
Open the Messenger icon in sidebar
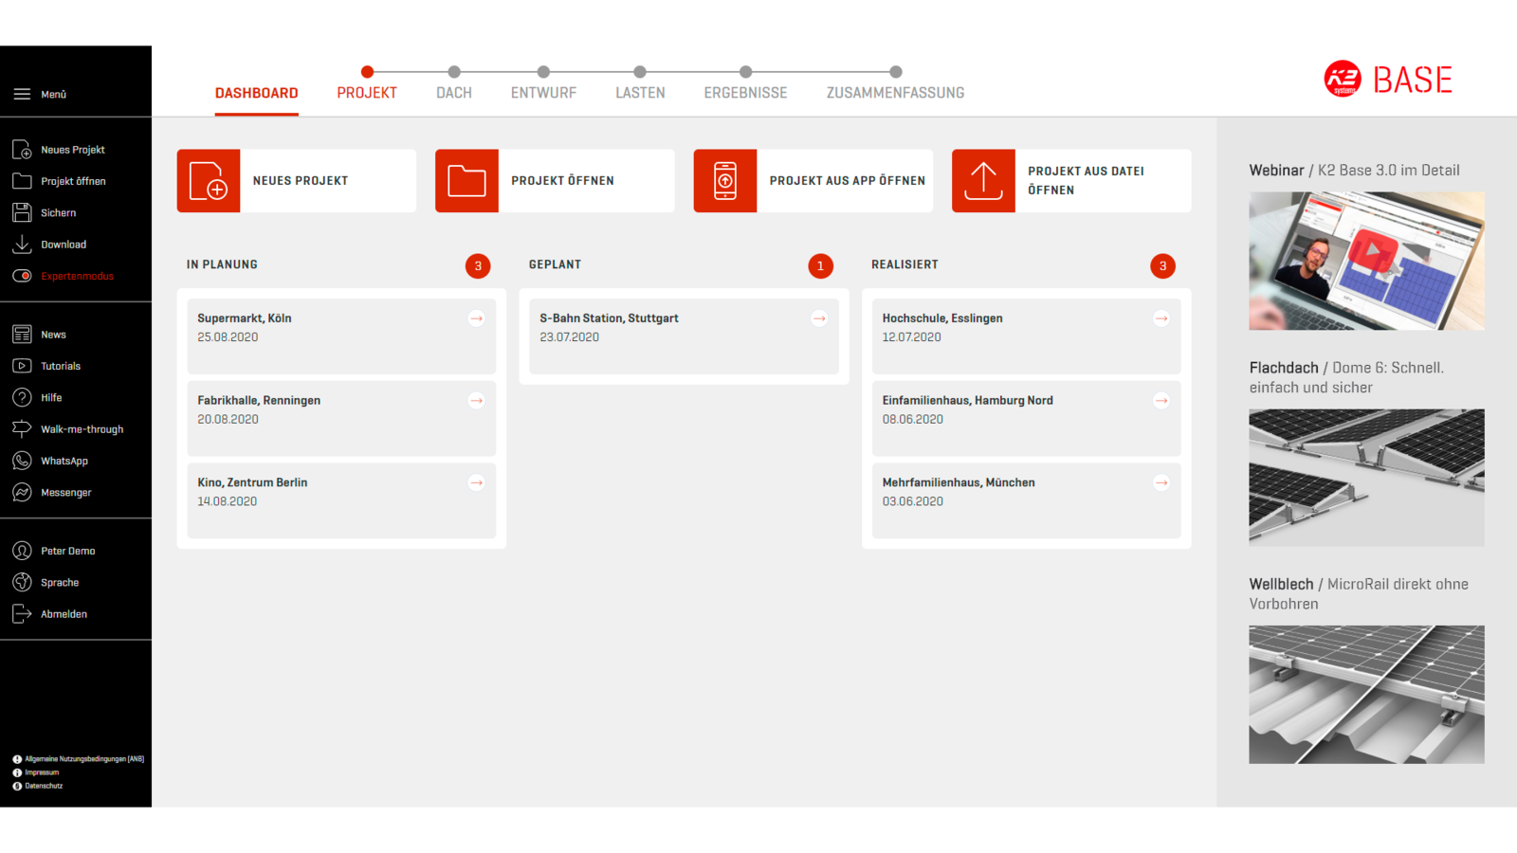[22, 492]
